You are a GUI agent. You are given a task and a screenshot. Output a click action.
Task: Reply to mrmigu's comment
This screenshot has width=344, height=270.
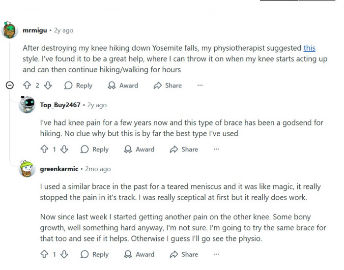[x=79, y=86]
